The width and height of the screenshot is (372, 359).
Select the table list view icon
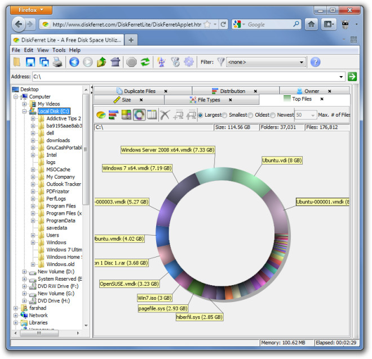(152, 115)
